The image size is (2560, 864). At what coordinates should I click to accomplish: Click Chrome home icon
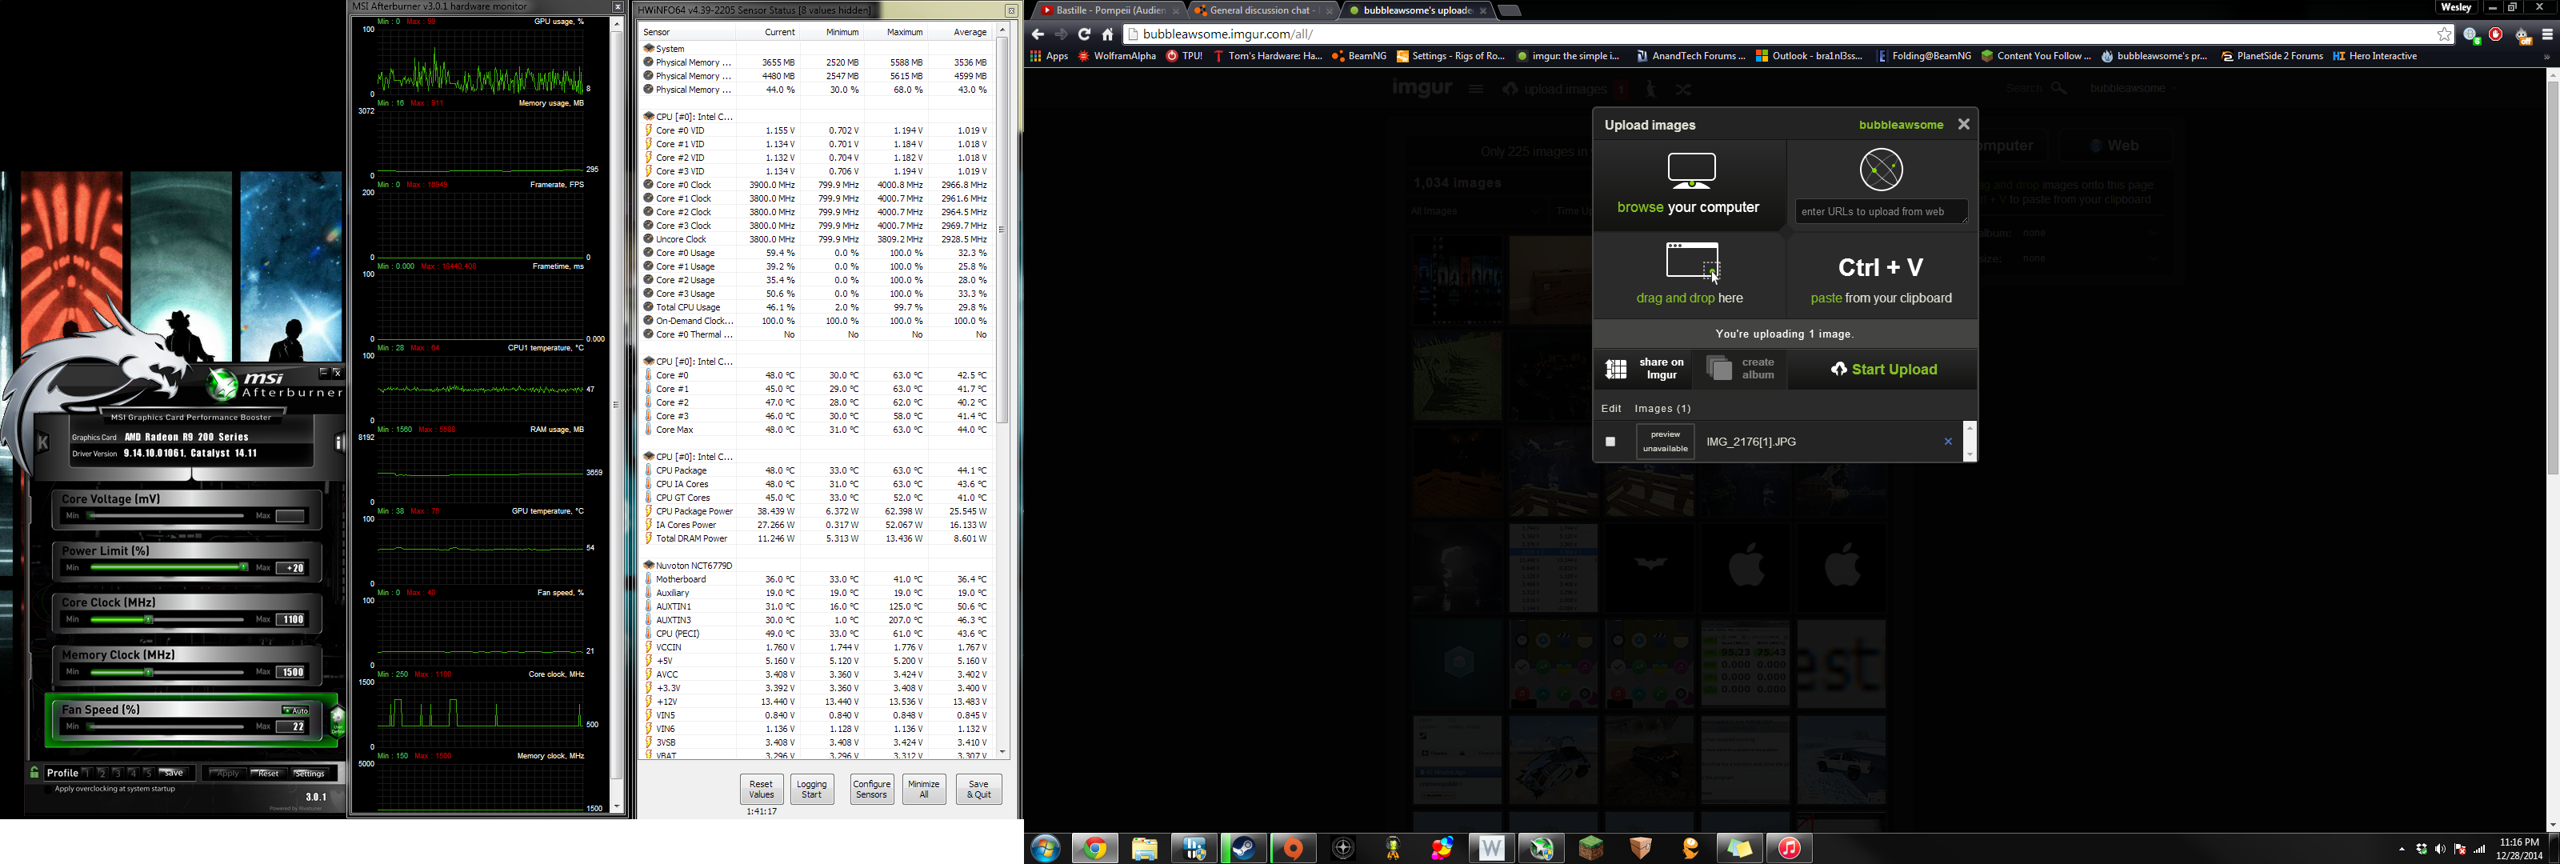pos(1107,34)
